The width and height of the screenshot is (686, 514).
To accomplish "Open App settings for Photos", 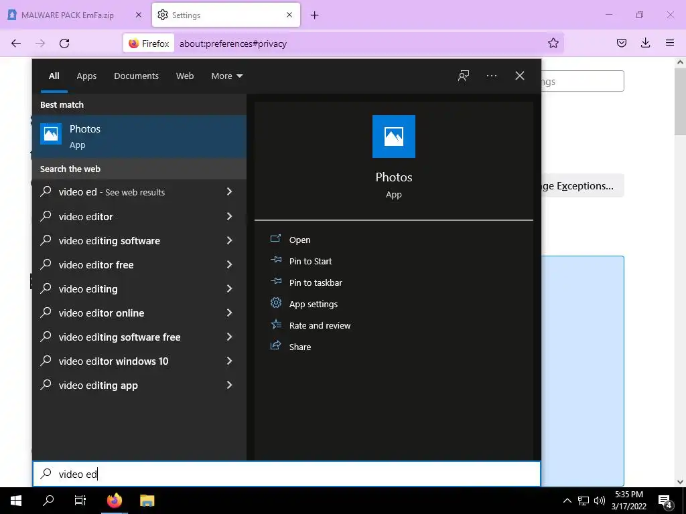I will tap(314, 305).
